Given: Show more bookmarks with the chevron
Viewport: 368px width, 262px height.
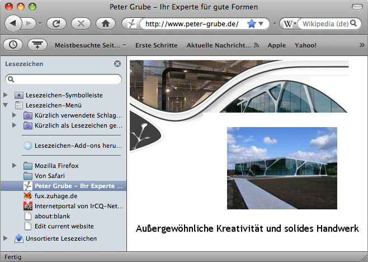Looking at the screenshot, I should [x=362, y=45].
